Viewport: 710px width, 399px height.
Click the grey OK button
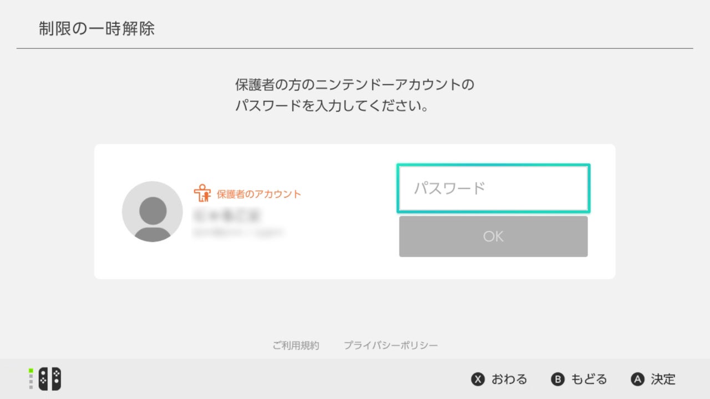click(493, 237)
